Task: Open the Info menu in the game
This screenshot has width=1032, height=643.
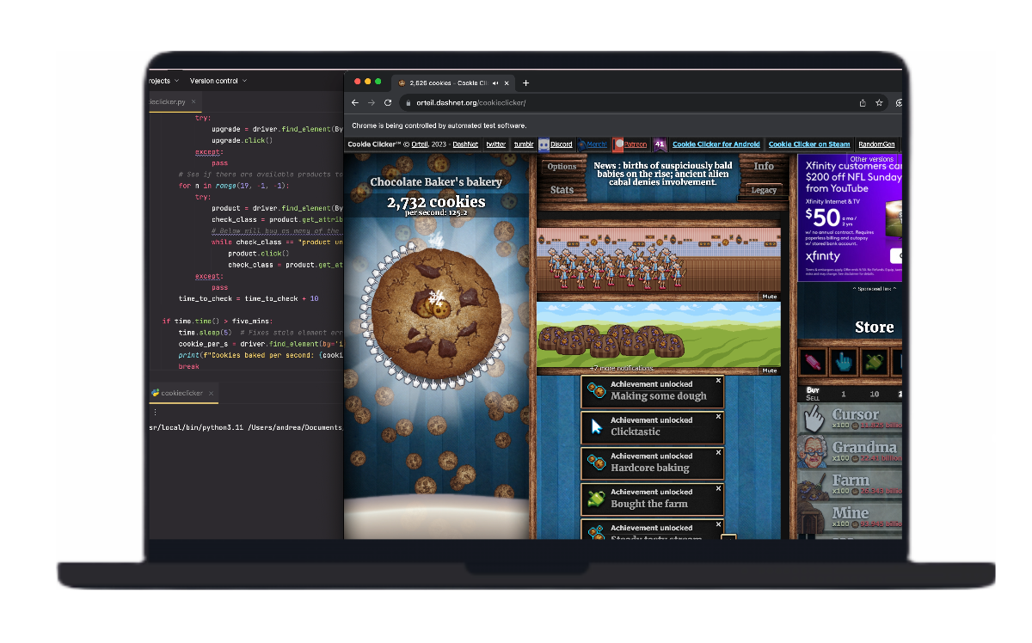Action: click(x=764, y=167)
